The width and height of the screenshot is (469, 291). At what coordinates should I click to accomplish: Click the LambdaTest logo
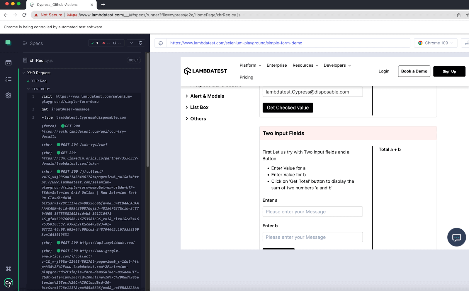coord(205,71)
